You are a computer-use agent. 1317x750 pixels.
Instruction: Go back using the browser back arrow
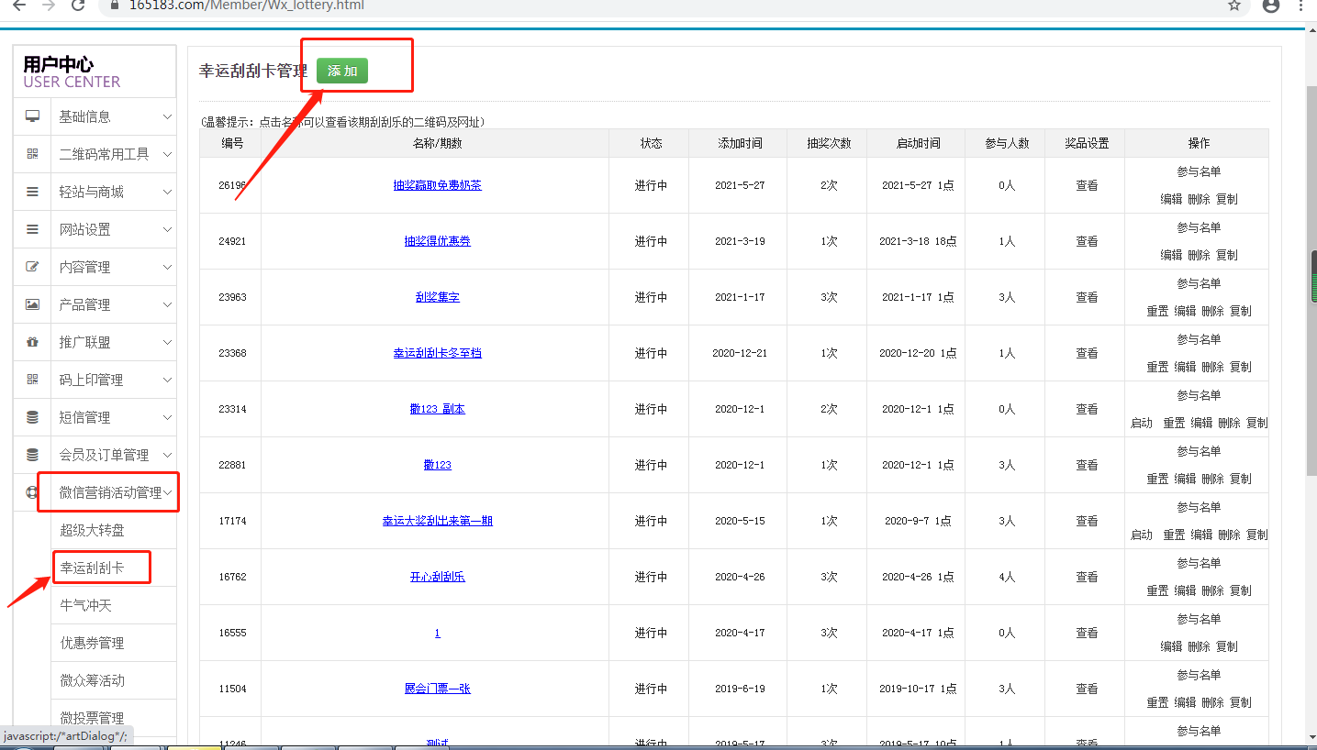pyautogui.click(x=18, y=6)
